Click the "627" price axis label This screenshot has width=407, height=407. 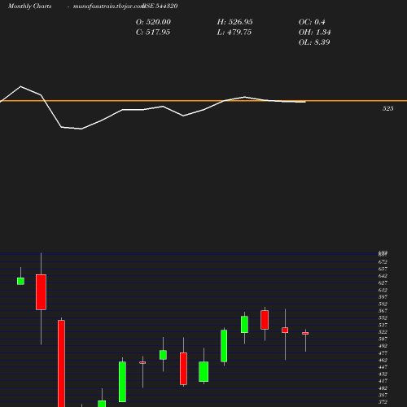click(x=383, y=283)
